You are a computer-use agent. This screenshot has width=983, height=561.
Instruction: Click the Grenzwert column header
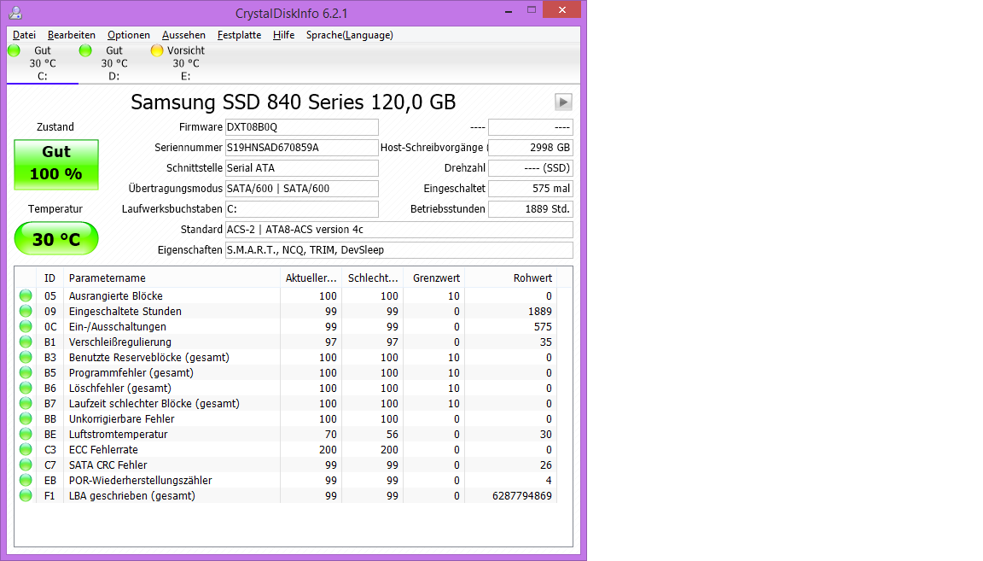pos(433,278)
